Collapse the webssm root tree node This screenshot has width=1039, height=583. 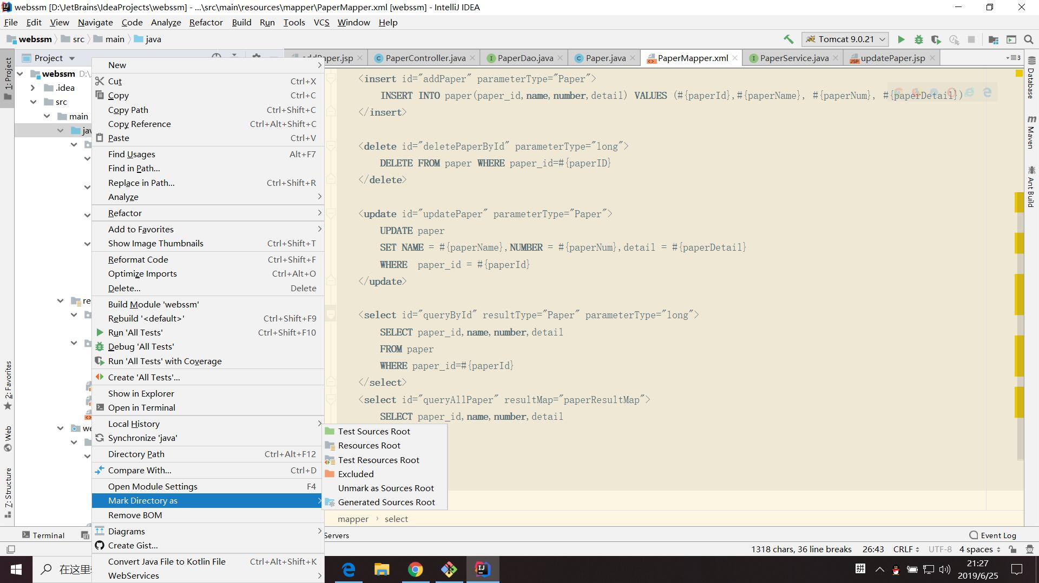pos(21,73)
